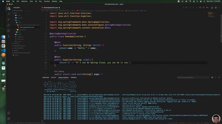The width and height of the screenshot is (222, 124).
Task: Open Source Control view in activity bar
Action: [9, 19]
